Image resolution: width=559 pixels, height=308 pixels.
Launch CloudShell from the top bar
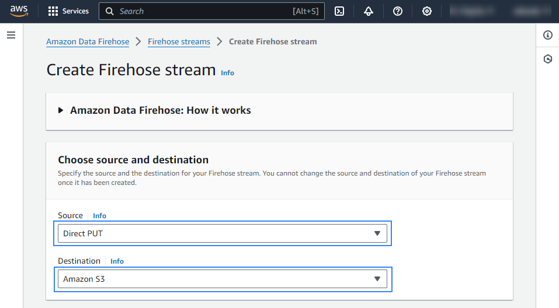pos(339,11)
